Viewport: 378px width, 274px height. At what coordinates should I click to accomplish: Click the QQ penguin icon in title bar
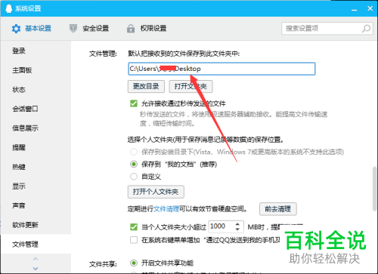(8, 8)
